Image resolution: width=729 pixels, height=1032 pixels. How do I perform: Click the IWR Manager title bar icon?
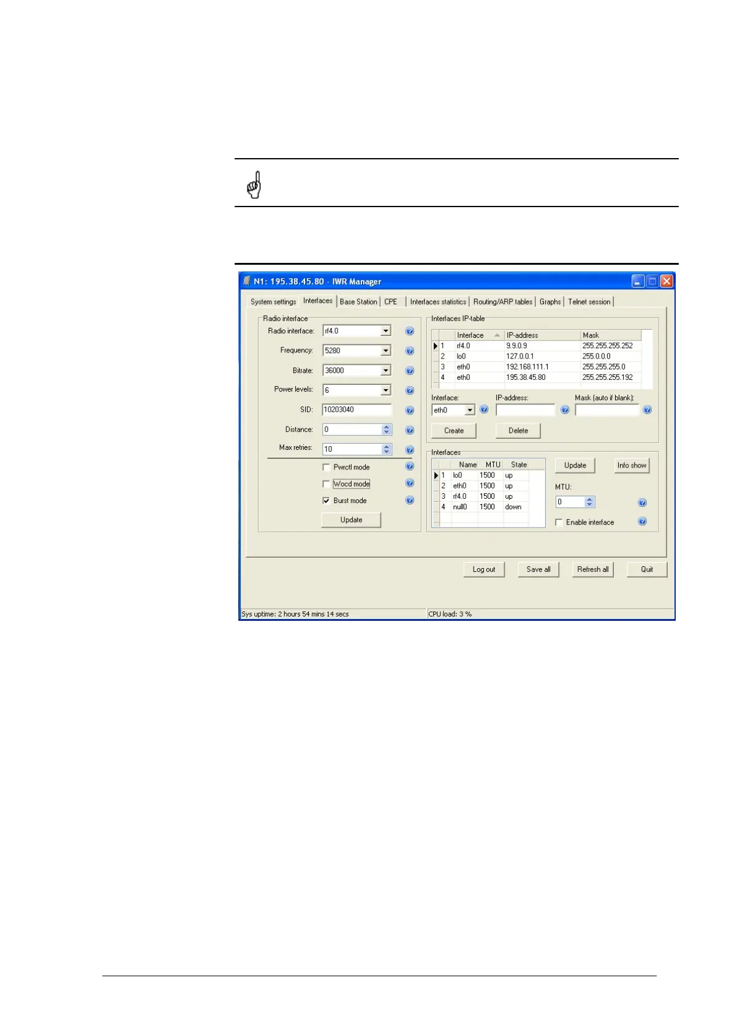point(247,281)
